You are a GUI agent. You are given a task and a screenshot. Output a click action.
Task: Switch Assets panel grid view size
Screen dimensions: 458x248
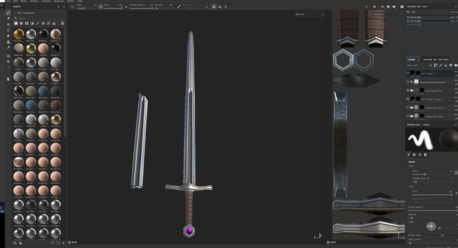pos(62,23)
